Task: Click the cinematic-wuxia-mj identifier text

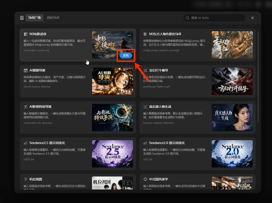Action: pos(36,50)
